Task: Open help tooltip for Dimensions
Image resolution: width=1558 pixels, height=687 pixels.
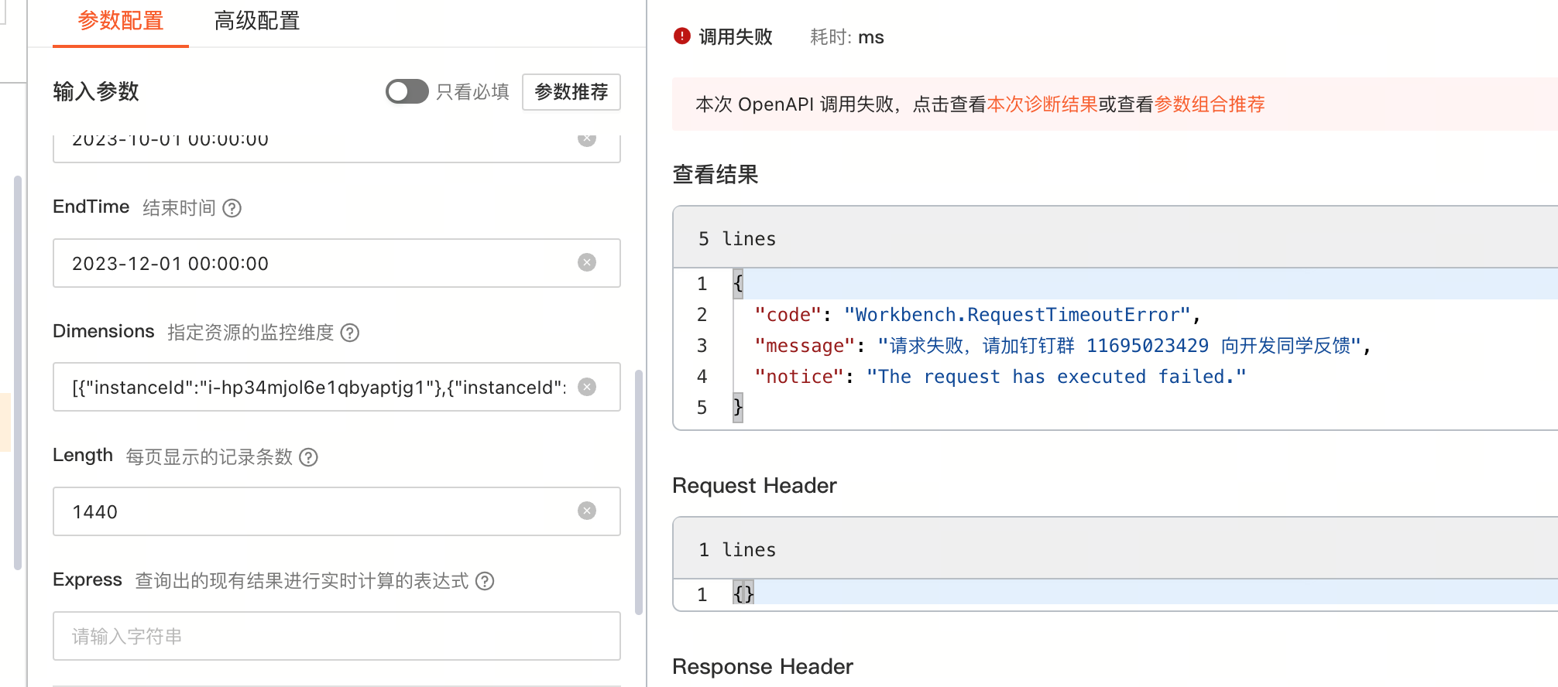Action: [350, 333]
